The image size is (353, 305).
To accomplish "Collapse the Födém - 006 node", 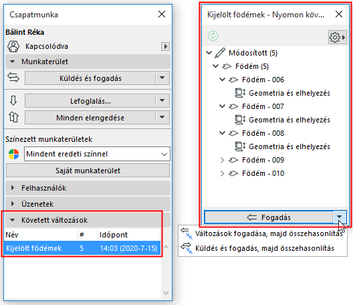I will [x=223, y=80].
